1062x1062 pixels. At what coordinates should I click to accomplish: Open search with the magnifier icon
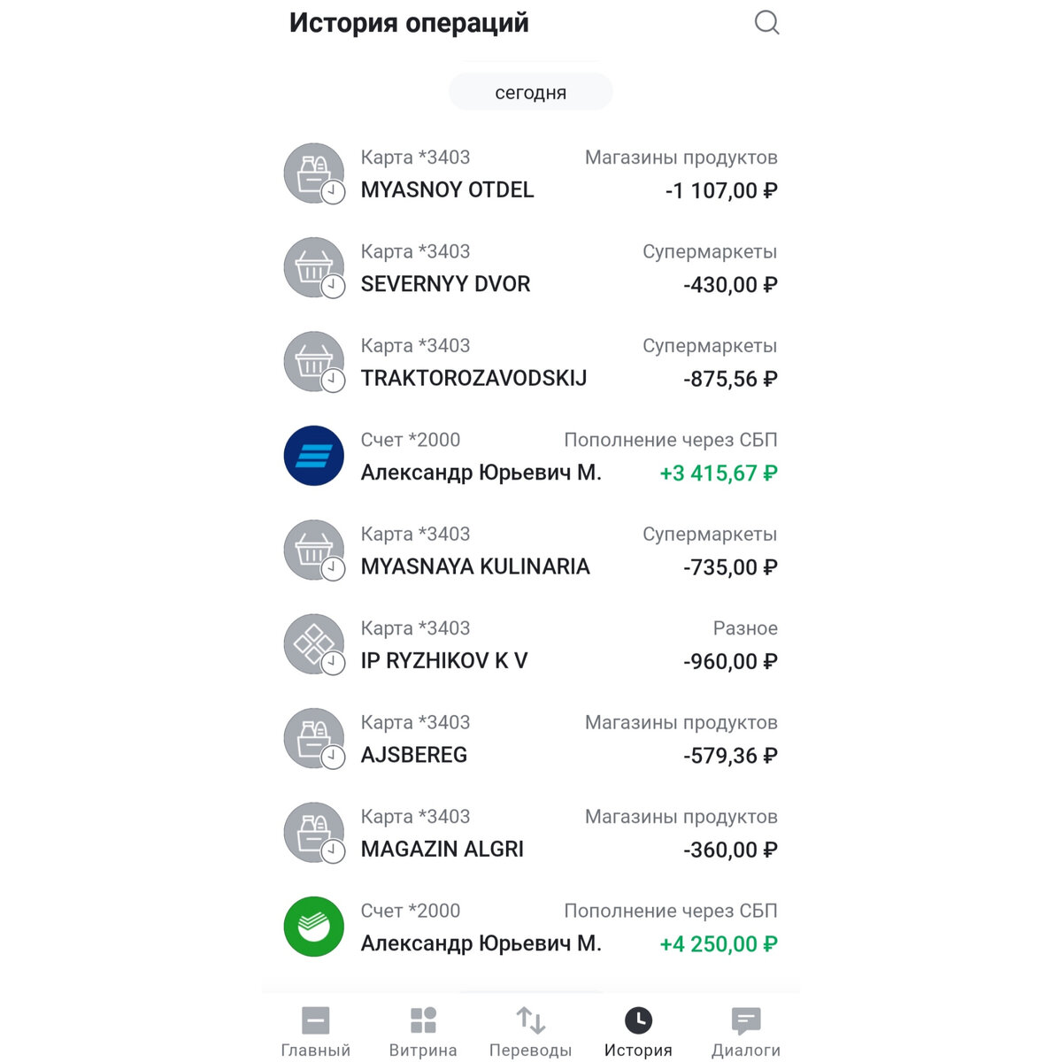pyautogui.click(x=766, y=22)
